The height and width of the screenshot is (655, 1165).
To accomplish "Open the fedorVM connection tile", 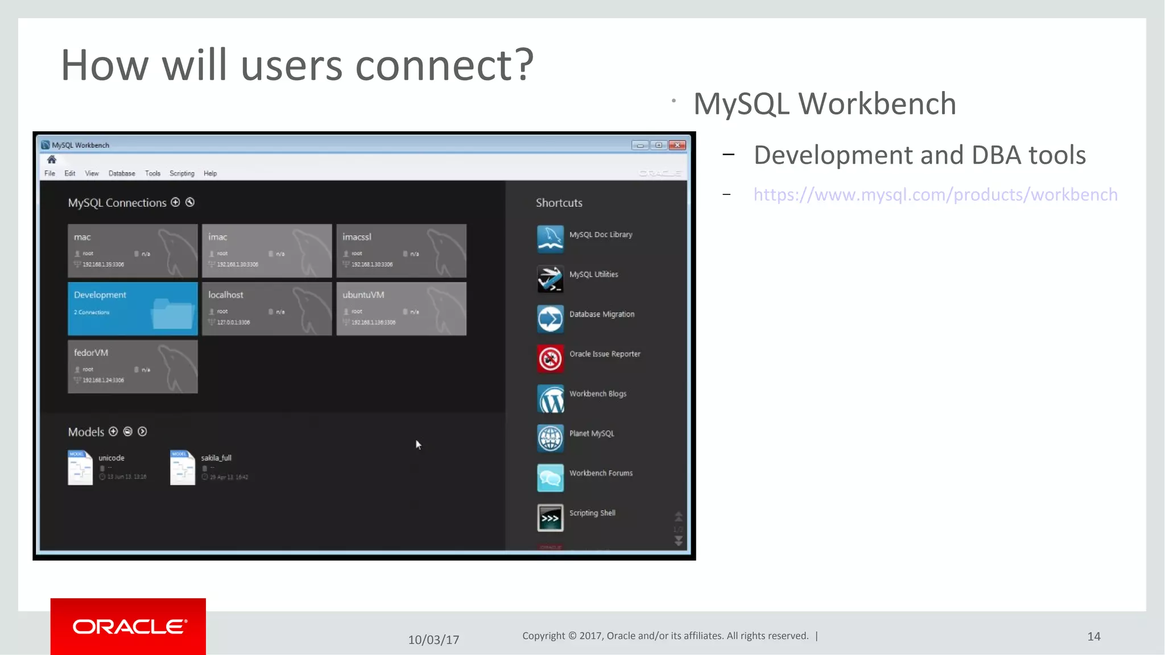I will coord(133,367).
